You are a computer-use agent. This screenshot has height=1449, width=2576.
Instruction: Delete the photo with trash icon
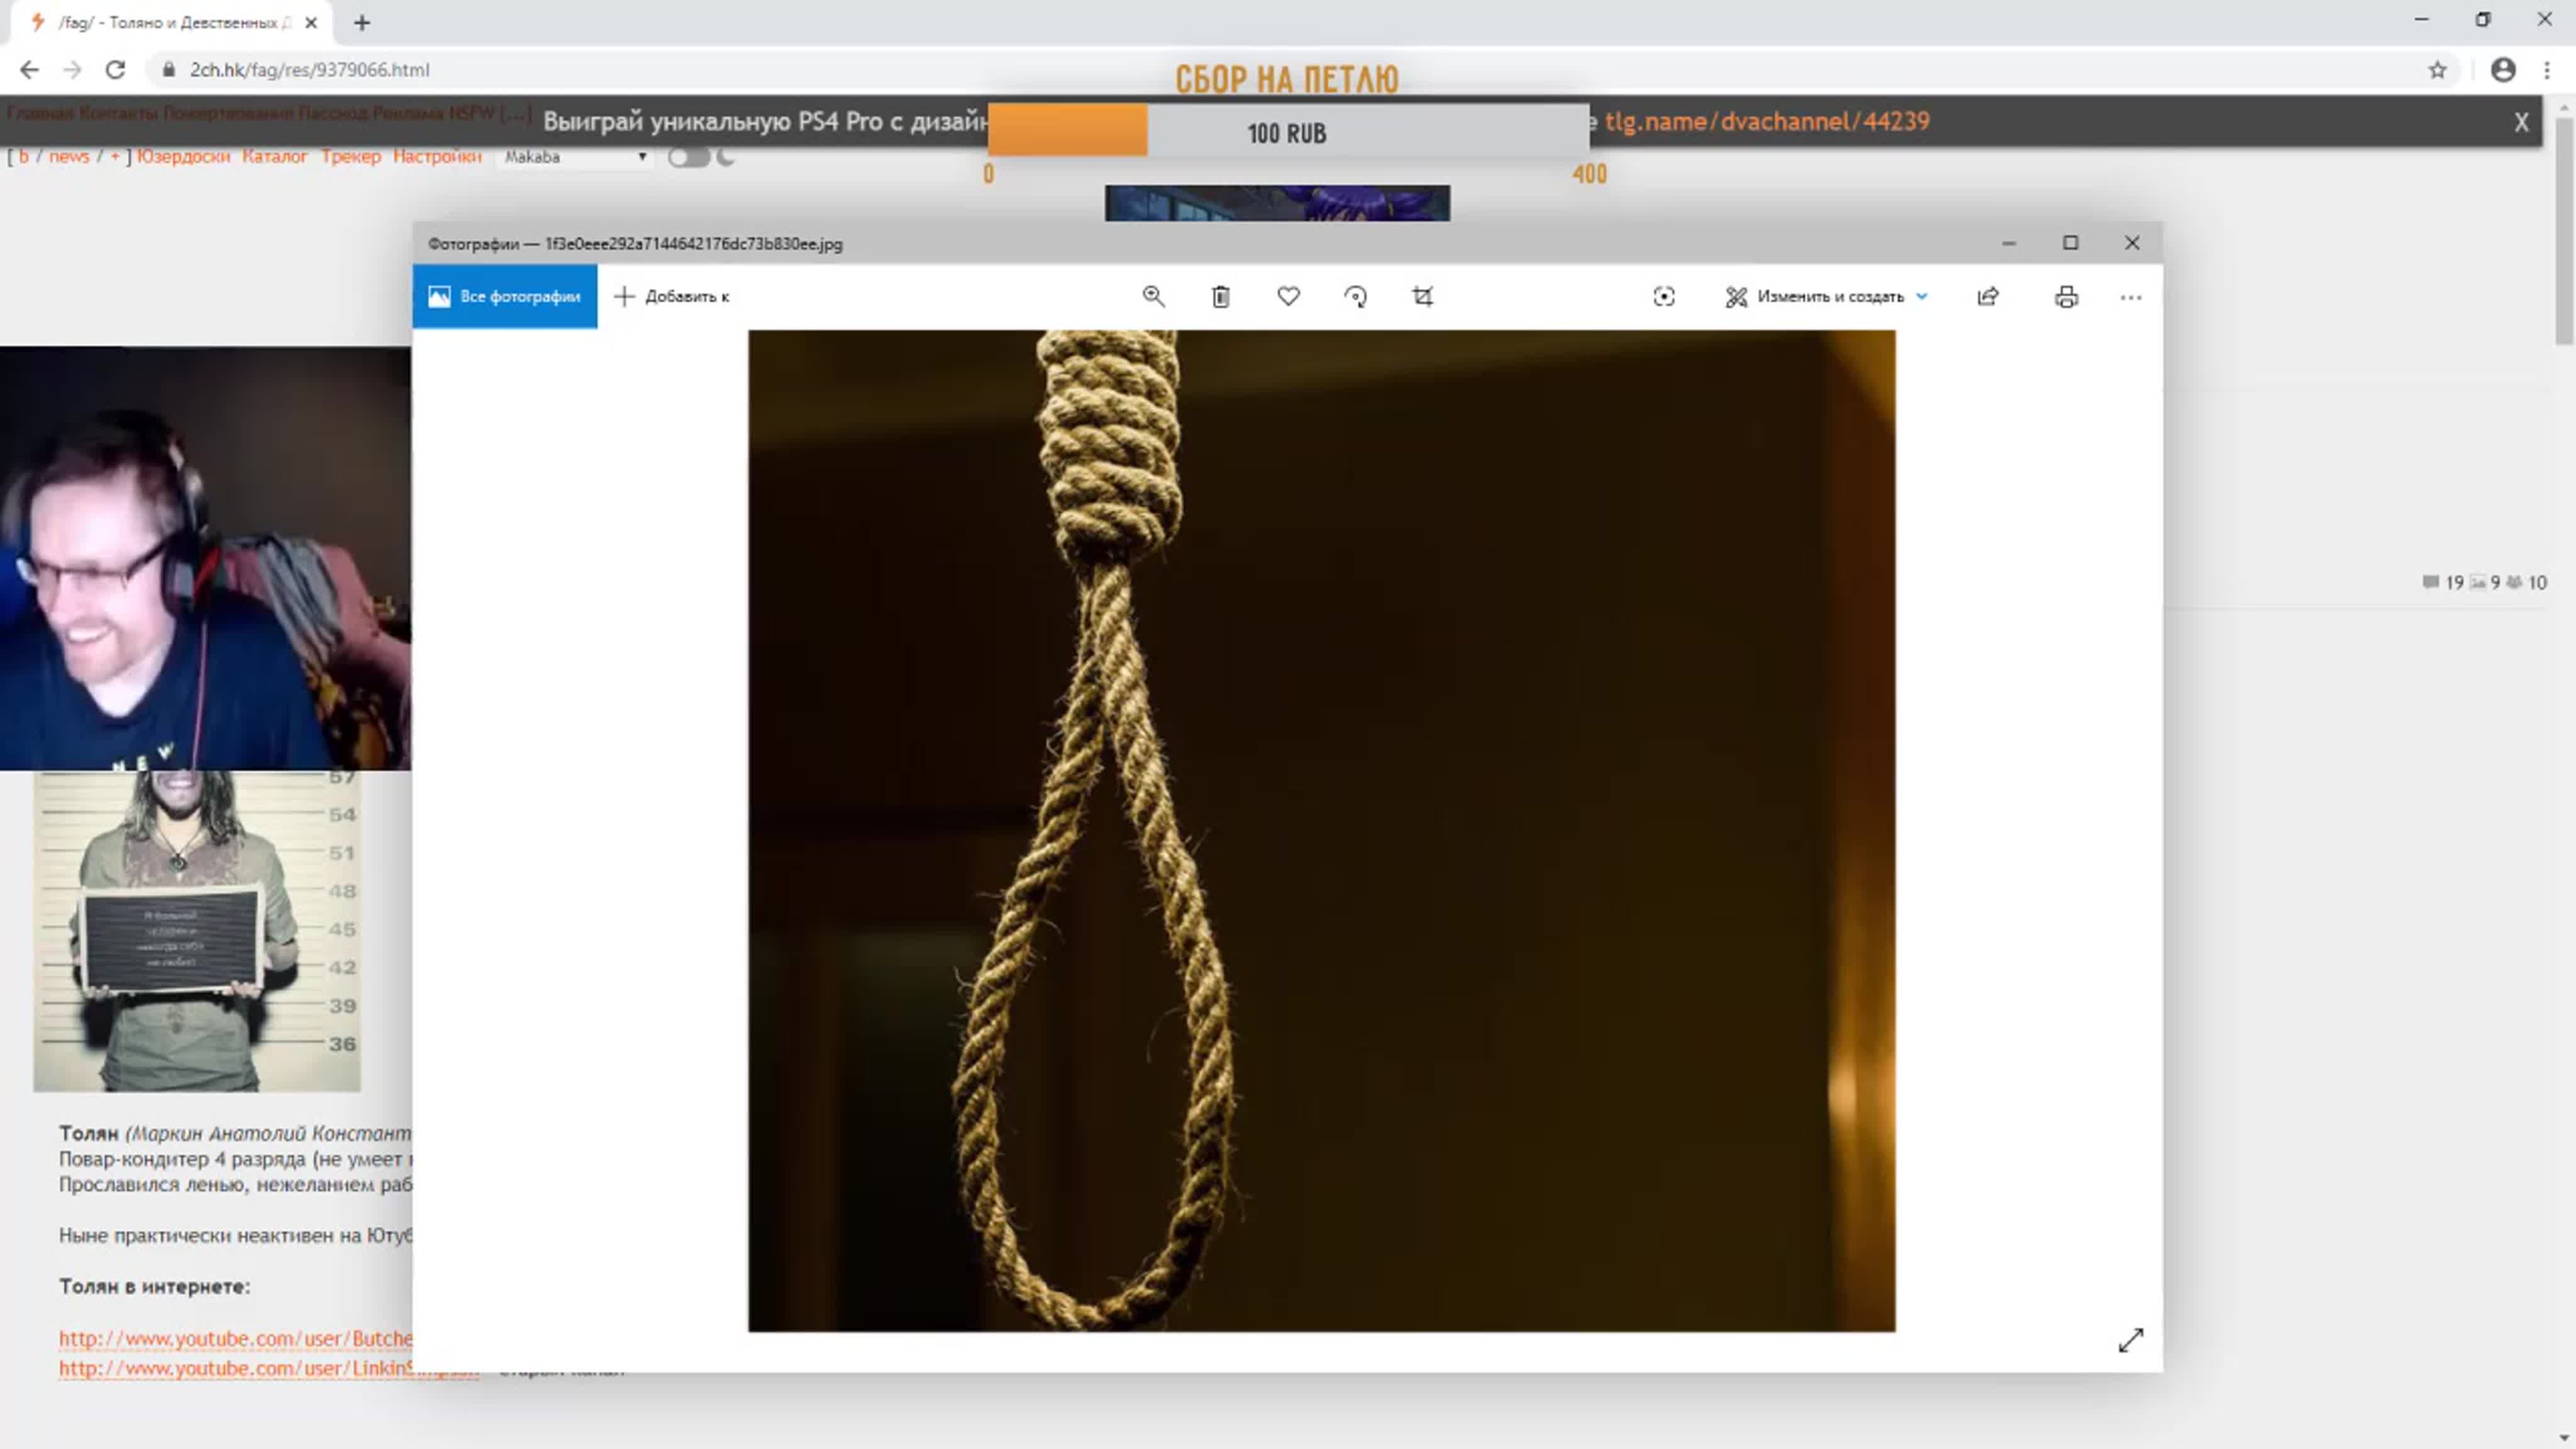coord(1220,296)
